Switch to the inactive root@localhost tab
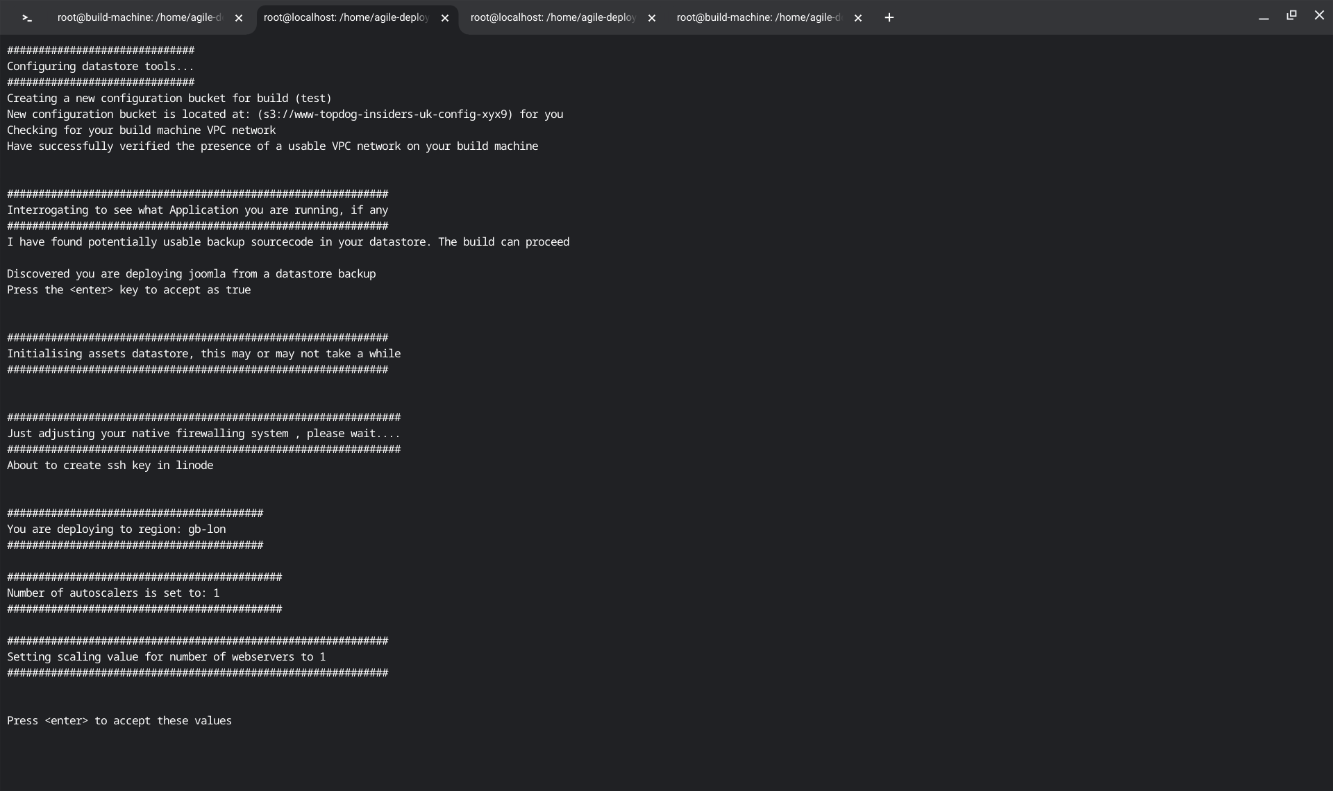 pos(553,18)
